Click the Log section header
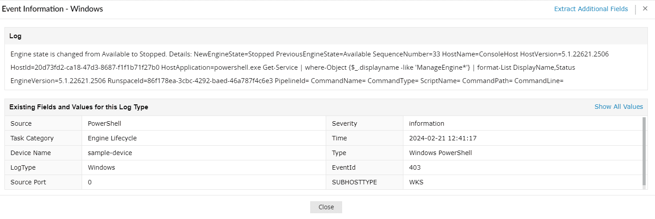Image resolution: width=655 pixels, height=219 pixels. (16, 36)
